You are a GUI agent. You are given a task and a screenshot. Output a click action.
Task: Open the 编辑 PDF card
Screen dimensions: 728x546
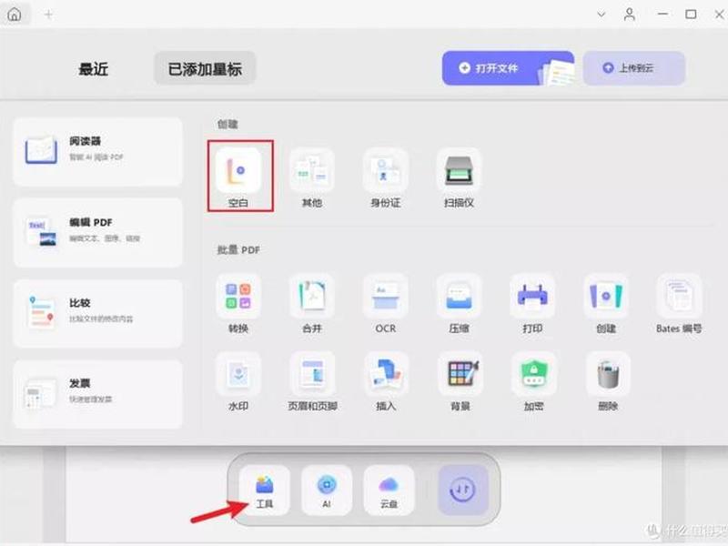[98, 232]
